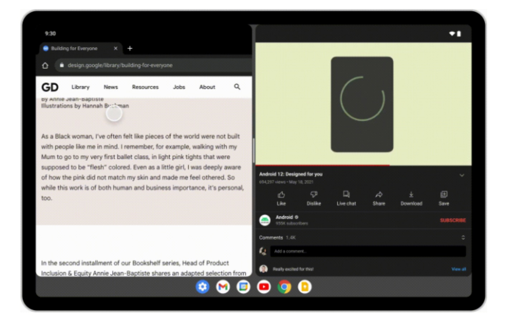The width and height of the screenshot is (516, 325).
Task: Click the Chrome home icon
Action: 45,65
